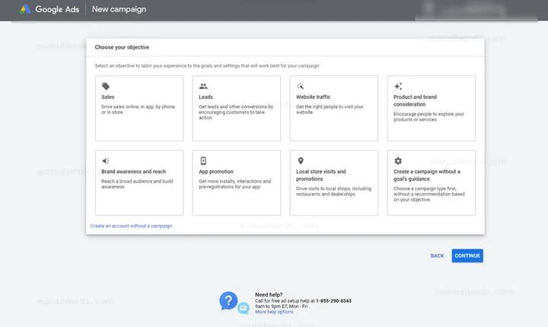Choose the App promotion objective card
The width and height of the screenshot is (548, 327).
[237, 183]
